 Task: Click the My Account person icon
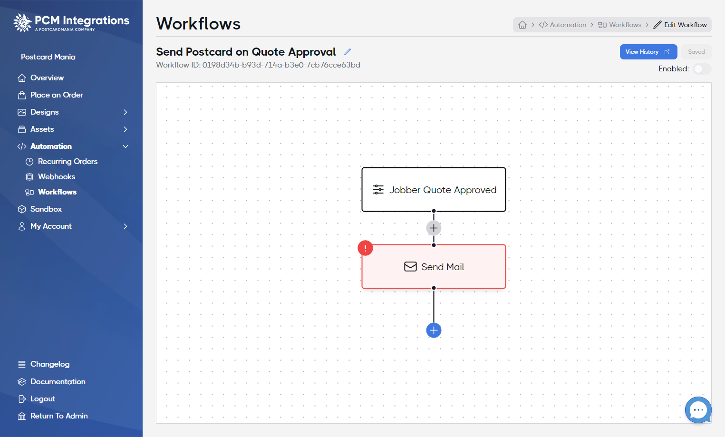tap(22, 226)
